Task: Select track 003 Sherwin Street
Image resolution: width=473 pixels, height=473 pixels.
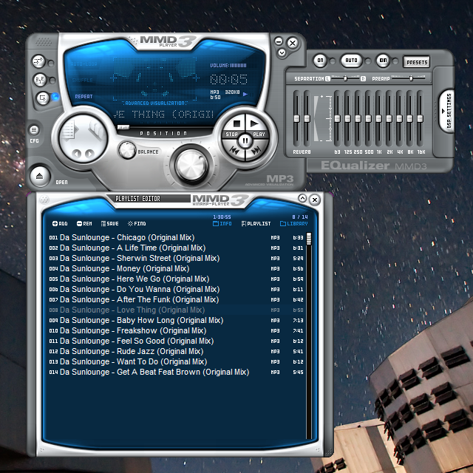Action: (x=177, y=258)
